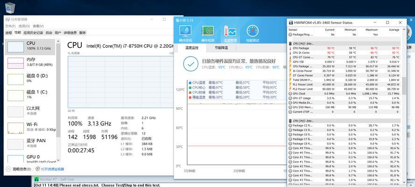Switch to 应用历史记录 tab
This screenshot has width=415, height=187.
[x=33, y=33]
